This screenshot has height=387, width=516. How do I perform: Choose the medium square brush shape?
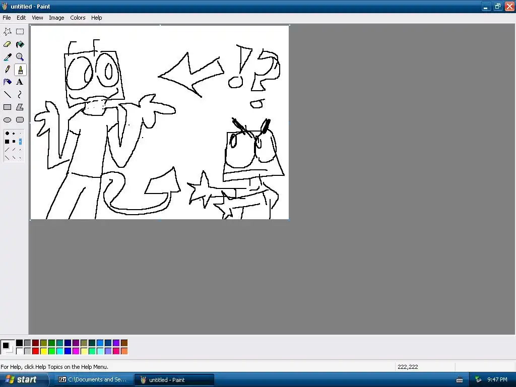coord(14,142)
